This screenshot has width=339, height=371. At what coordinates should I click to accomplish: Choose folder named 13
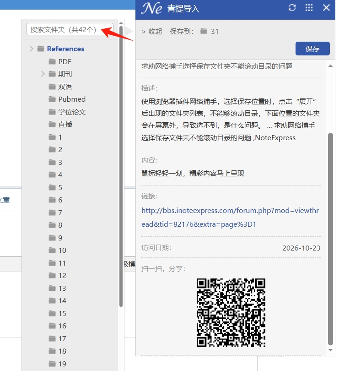(62, 288)
